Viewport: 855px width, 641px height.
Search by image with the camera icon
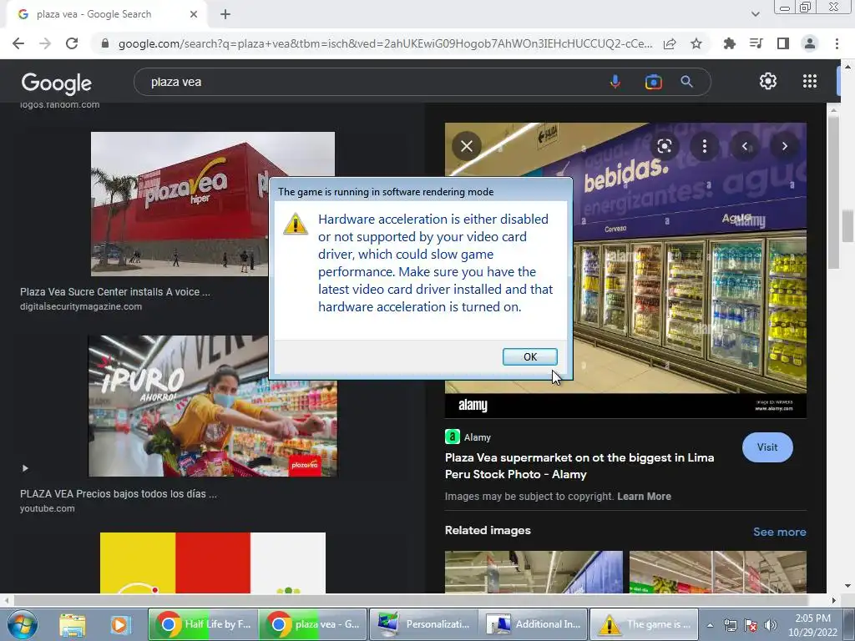653,82
